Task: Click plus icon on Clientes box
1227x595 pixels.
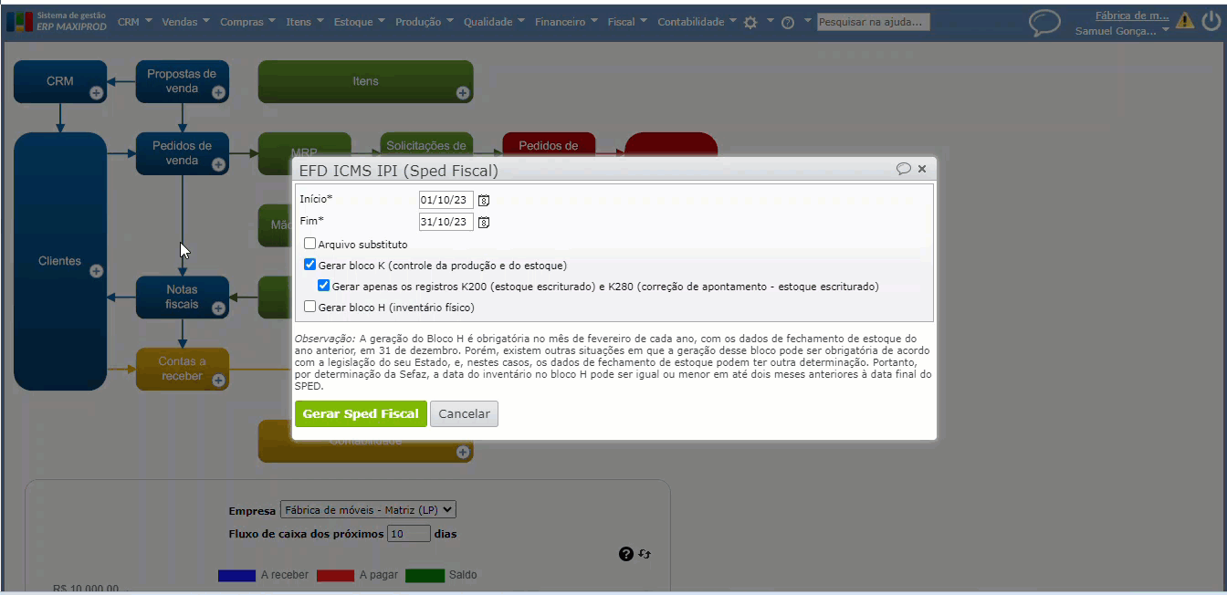Action: click(96, 271)
